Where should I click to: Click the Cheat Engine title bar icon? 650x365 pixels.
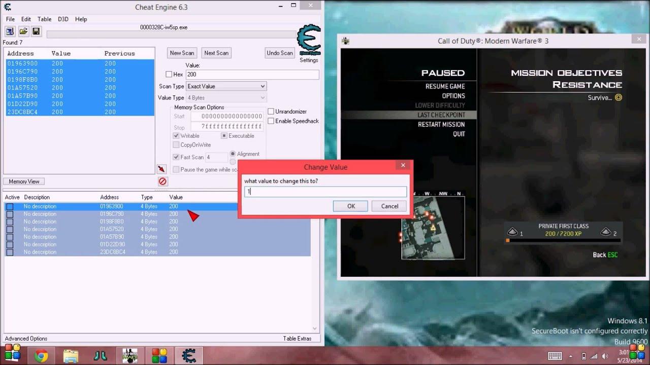(x=8, y=7)
